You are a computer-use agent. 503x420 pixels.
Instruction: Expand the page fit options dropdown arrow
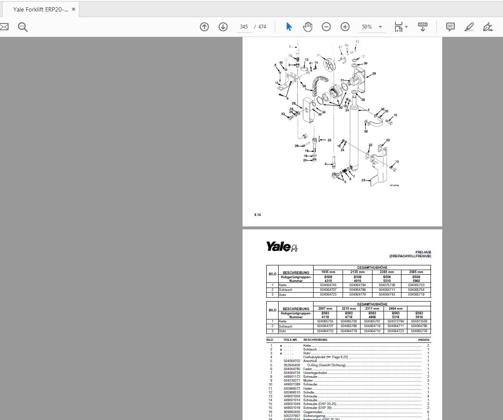[x=407, y=26]
